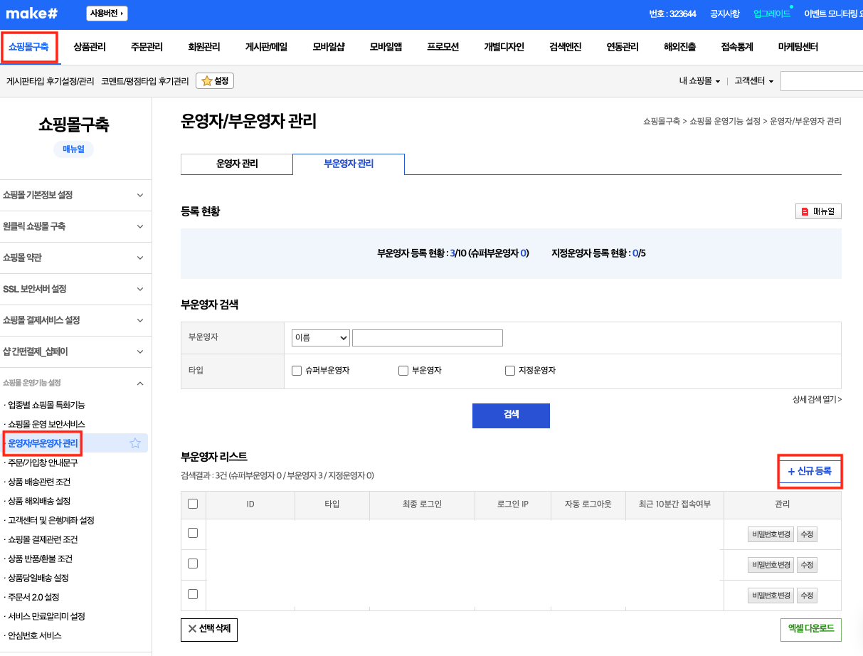The width and height of the screenshot is (863, 656).
Task: Open the 상품관리 top menu
Action: [90, 47]
